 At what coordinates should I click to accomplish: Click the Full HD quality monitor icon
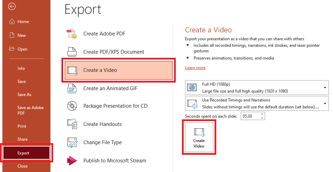192,87
